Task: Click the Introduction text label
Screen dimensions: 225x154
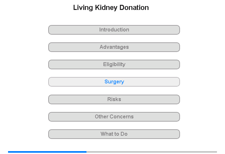Action: point(114,30)
